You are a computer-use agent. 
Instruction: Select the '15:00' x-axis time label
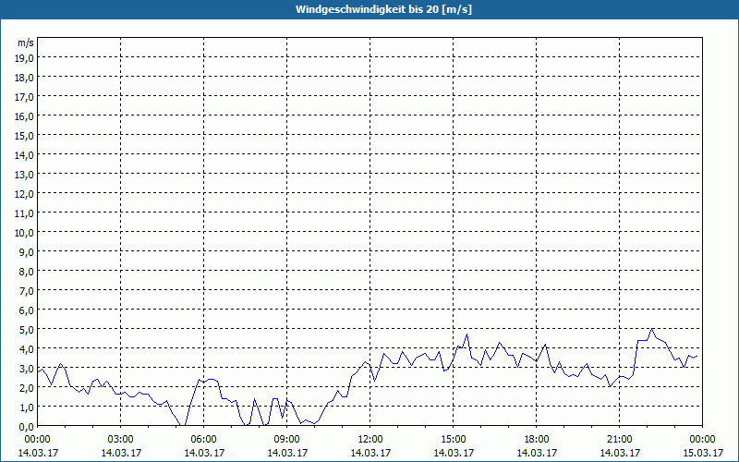pyautogui.click(x=454, y=440)
